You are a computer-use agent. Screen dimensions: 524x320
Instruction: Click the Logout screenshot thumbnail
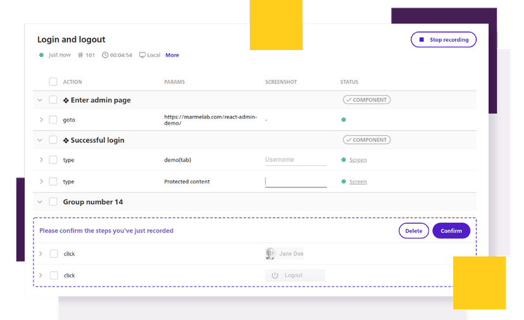(x=295, y=275)
